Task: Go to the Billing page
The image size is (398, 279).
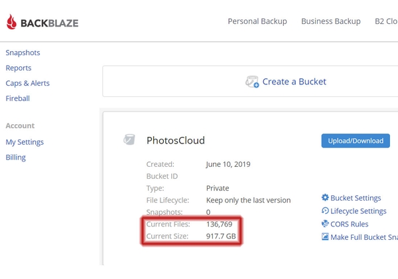Action: 16,157
